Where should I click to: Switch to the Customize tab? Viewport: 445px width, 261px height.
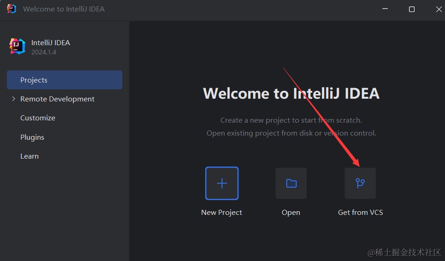(x=38, y=118)
